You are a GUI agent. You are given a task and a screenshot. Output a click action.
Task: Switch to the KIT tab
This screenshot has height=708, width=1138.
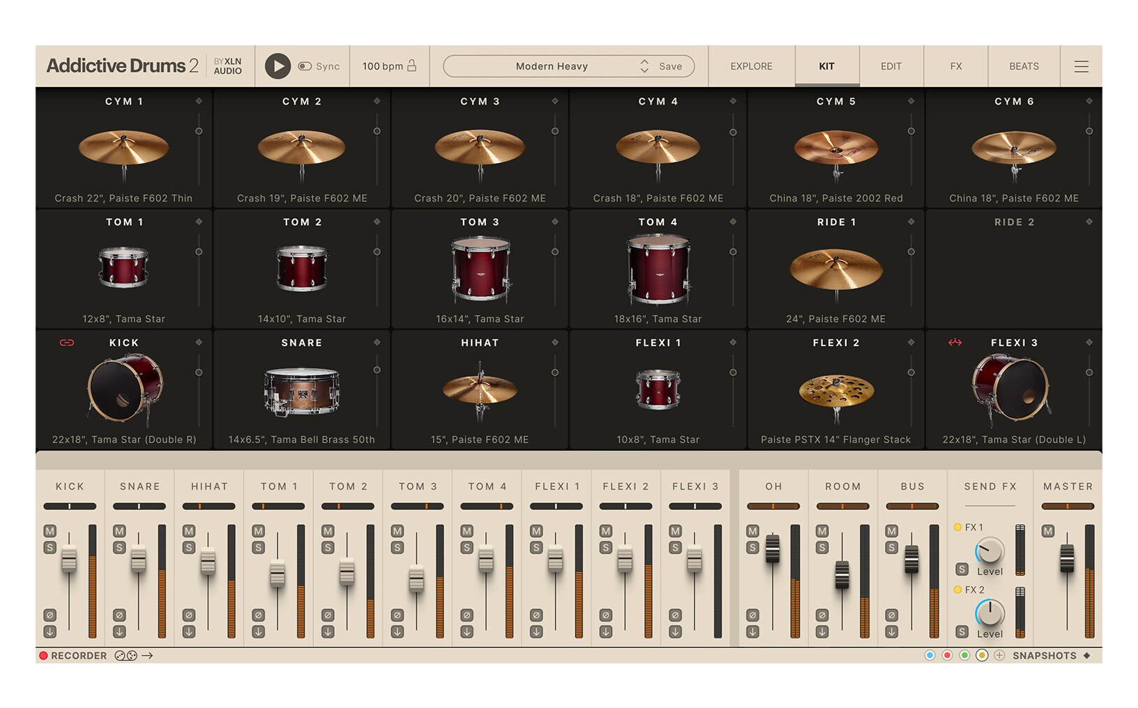826,66
